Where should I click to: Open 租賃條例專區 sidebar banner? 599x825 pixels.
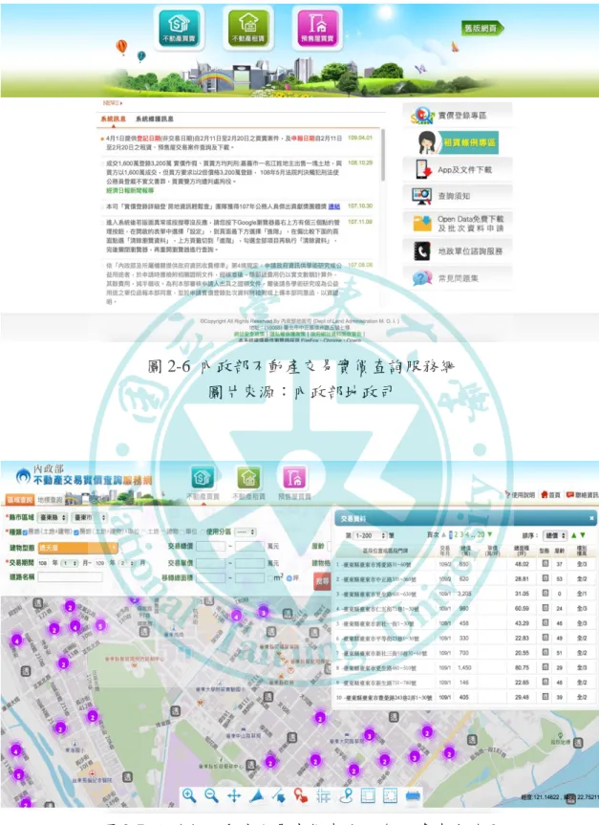tap(457, 142)
